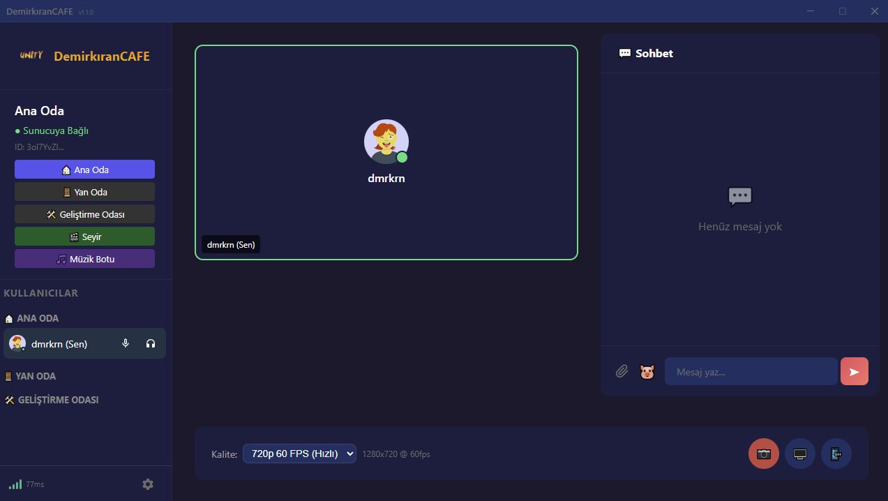The height and width of the screenshot is (501, 888).
Task: Send the chat message with the arrow button
Action: [854, 372]
